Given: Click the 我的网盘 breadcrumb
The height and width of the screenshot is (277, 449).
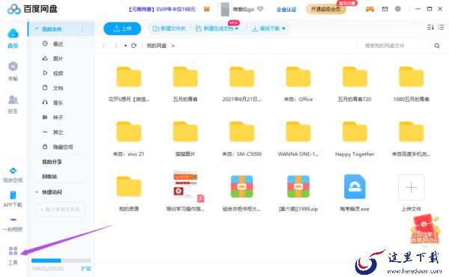Looking at the screenshot, I should [x=156, y=46].
